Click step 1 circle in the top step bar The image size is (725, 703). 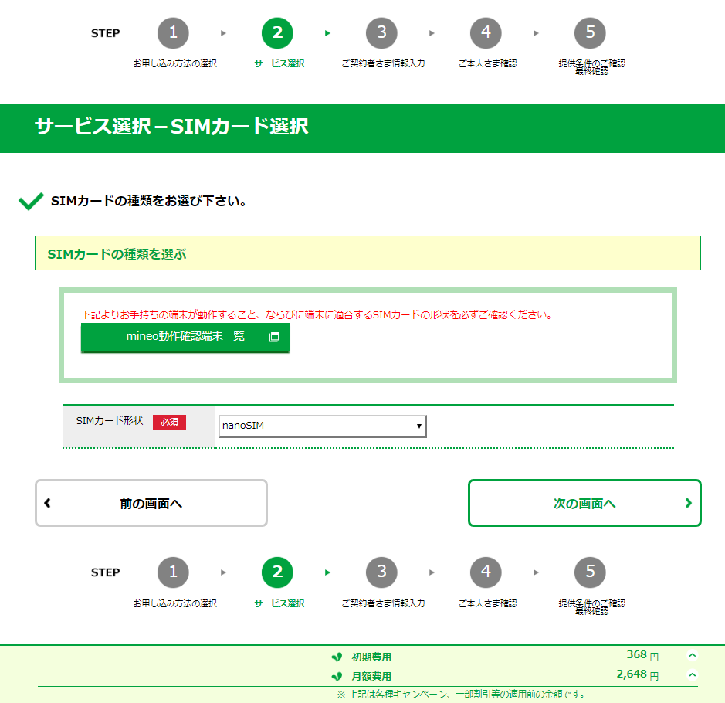(x=173, y=33)
